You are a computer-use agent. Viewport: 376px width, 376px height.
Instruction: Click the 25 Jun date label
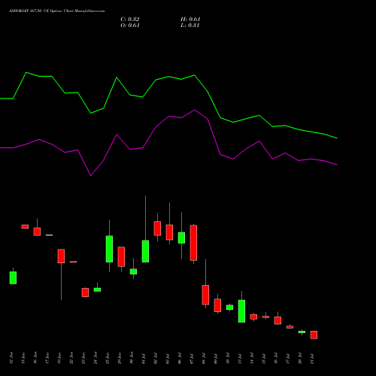[x=108, y=358]
